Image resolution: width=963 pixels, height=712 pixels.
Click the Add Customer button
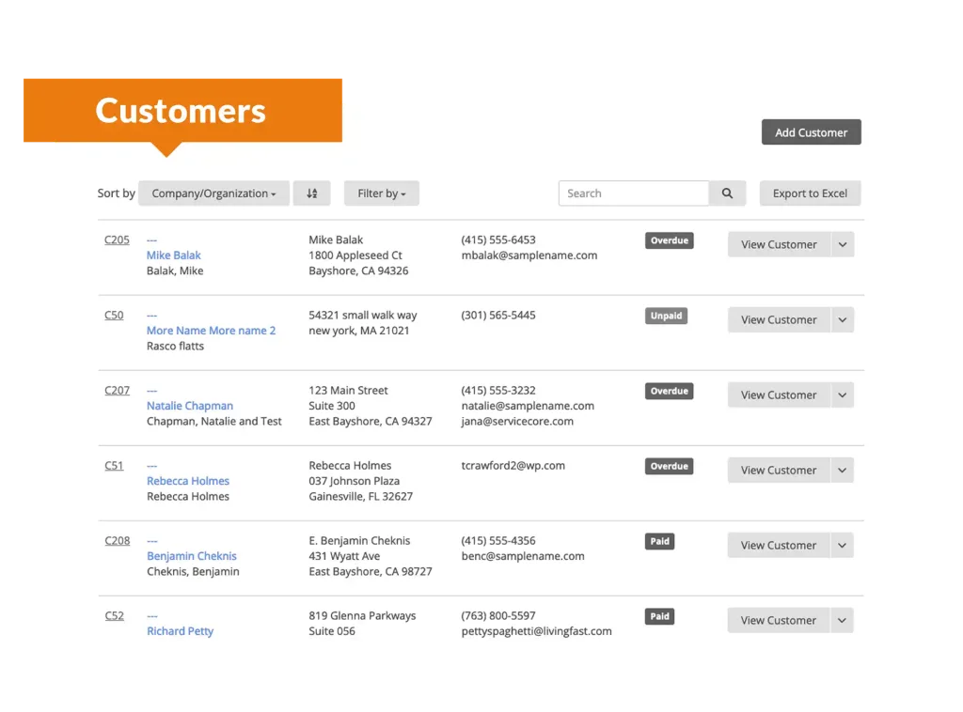tap(811, 132)
